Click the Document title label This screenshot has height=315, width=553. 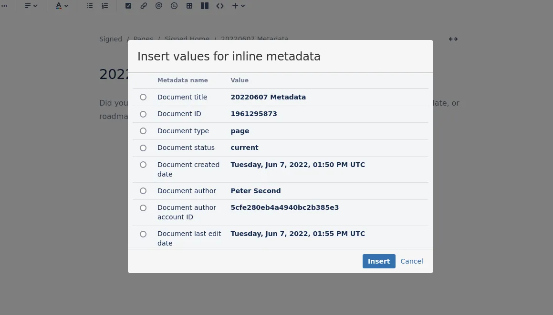click(182, 97)
